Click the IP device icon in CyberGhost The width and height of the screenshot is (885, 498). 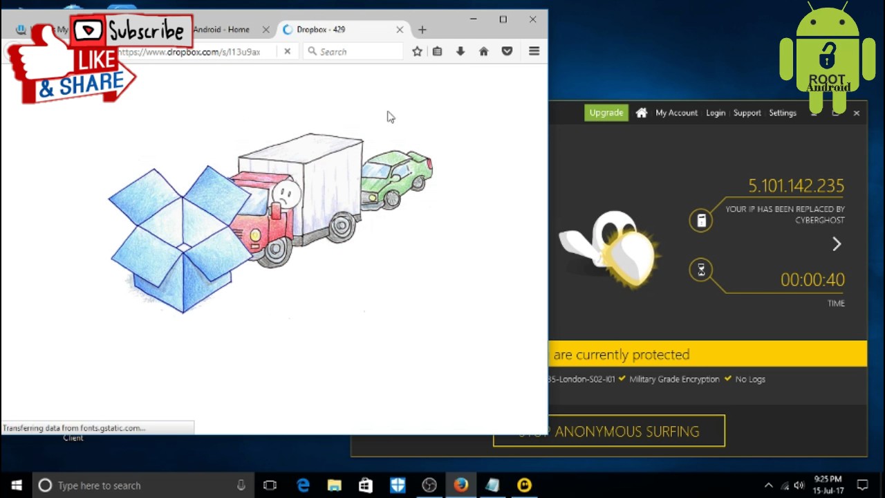tap(701, 221)
